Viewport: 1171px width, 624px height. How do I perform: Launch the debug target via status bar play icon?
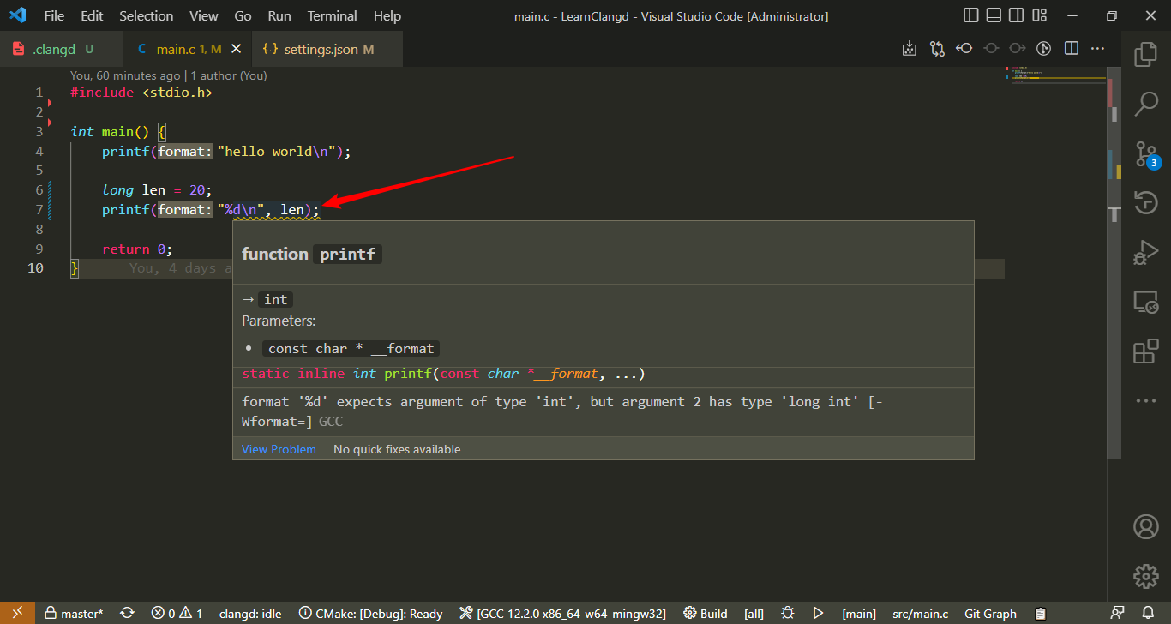(x=818, y=613)
